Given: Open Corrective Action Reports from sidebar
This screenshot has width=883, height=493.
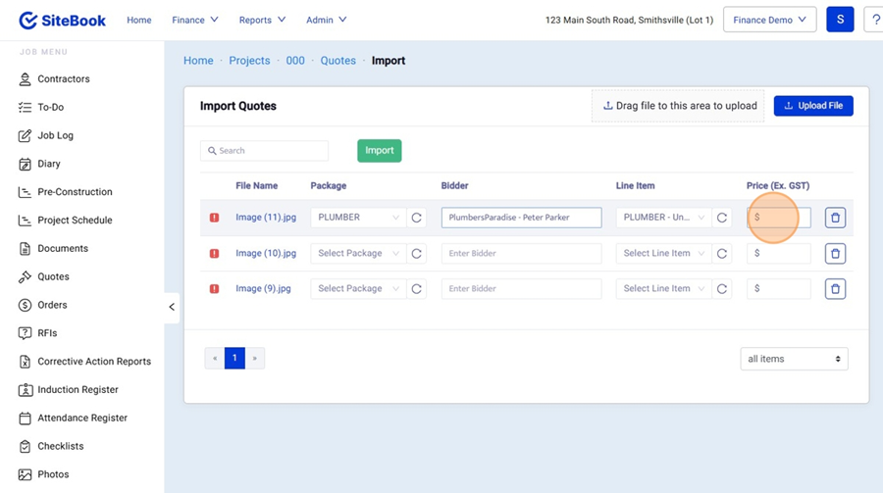Looking at the screenshot, I should coord(93,362).
